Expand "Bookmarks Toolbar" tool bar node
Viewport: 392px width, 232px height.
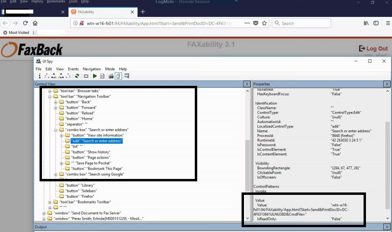50,202
